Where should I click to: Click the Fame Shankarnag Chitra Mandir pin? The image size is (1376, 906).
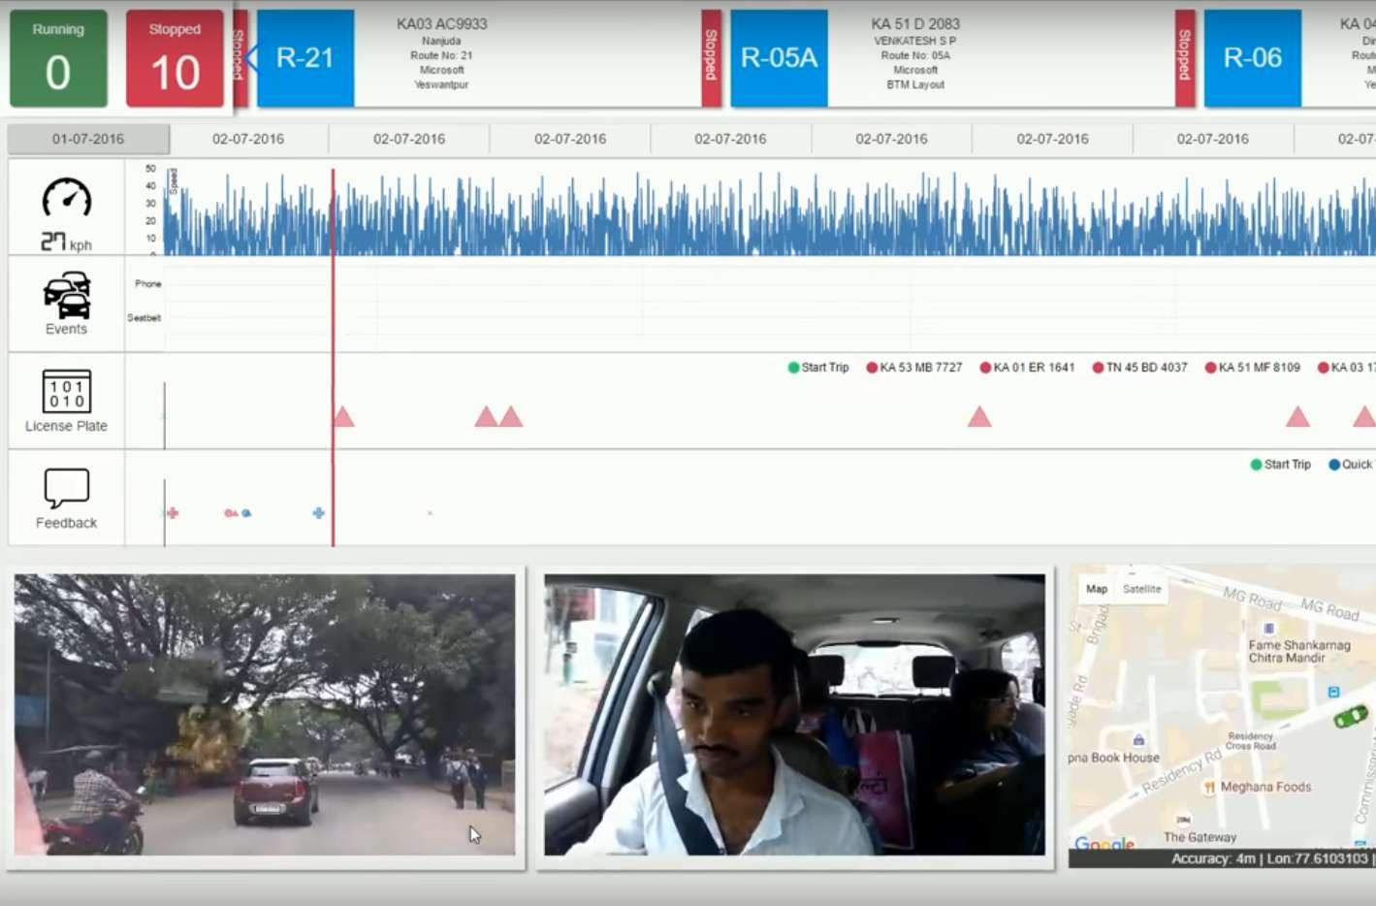click(x=1268, y=629)
